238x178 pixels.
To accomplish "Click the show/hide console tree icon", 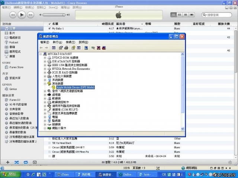I will [x=54, y=48].
